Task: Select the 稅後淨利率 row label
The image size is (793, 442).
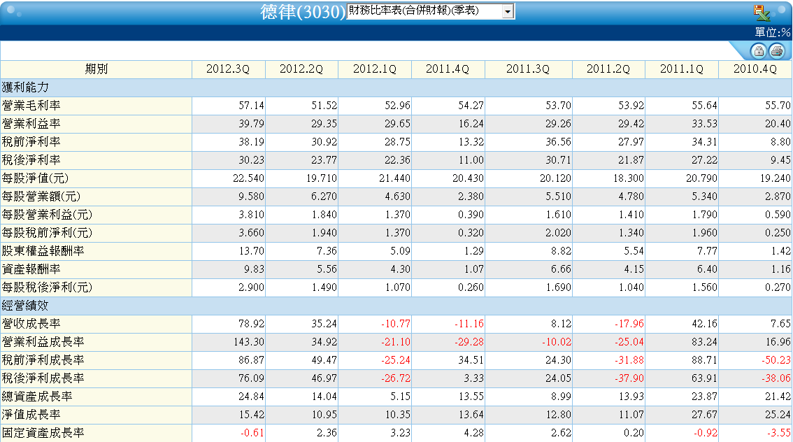Action: pos(31,160)
